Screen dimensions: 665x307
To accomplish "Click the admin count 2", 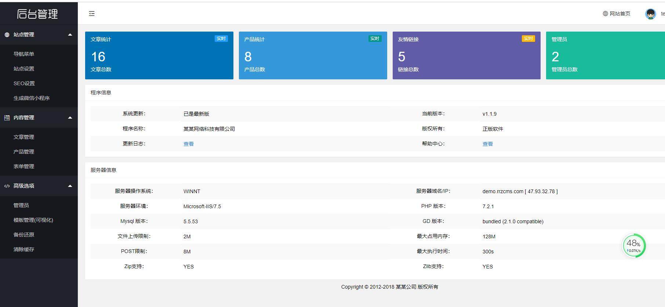I will (x=555, y=57).
